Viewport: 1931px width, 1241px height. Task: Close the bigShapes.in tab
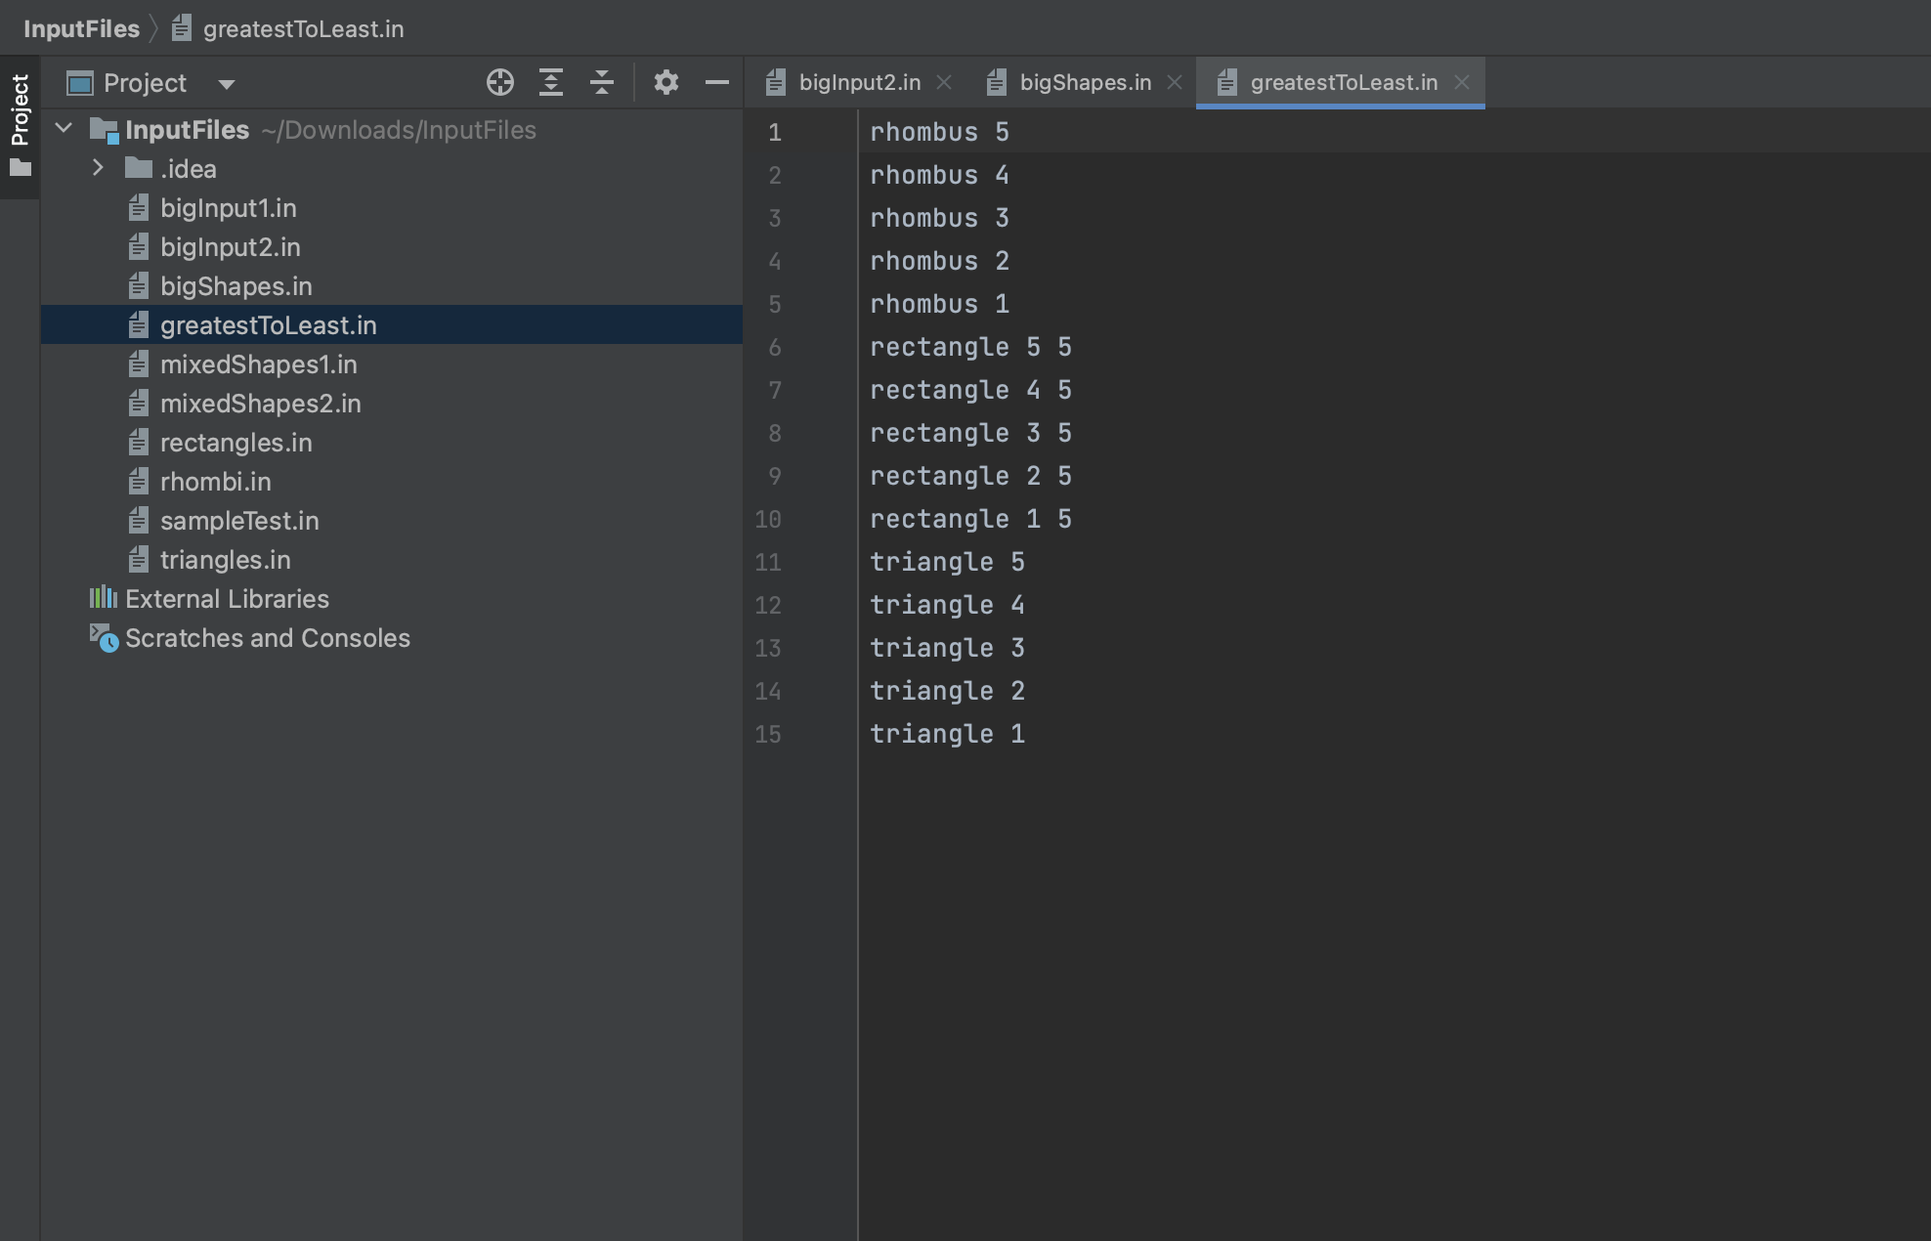click(1175, 83)
